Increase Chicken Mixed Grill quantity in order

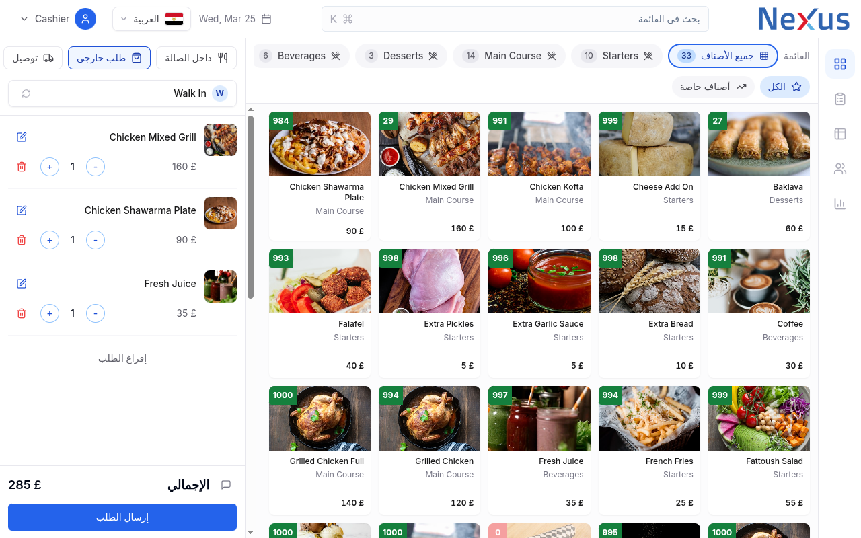coord(50,167)
